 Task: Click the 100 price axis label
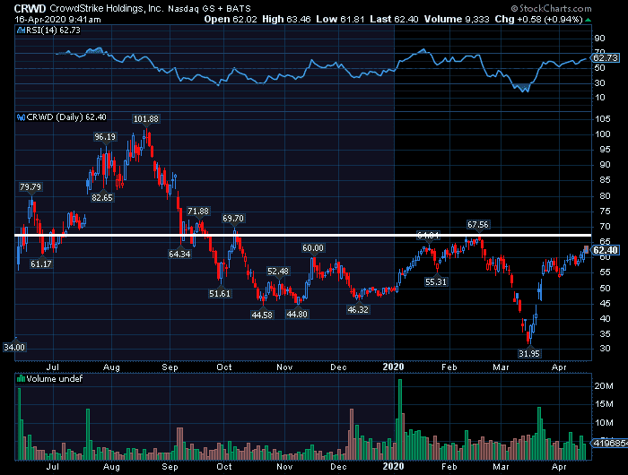click(603, 134)
